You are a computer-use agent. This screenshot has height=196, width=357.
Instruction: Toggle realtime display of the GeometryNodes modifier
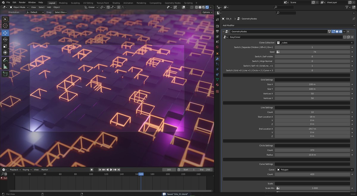(x=337, y=31)
